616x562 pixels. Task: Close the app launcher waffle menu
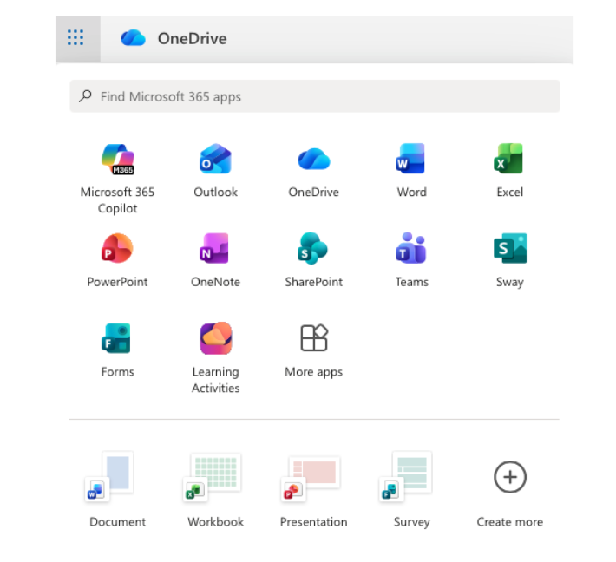[76, 38]
